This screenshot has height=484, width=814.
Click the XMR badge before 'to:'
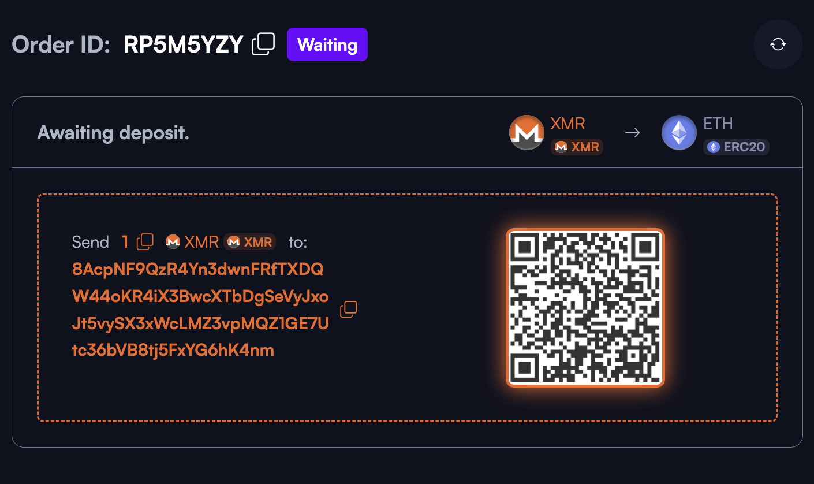coord(250,241)
